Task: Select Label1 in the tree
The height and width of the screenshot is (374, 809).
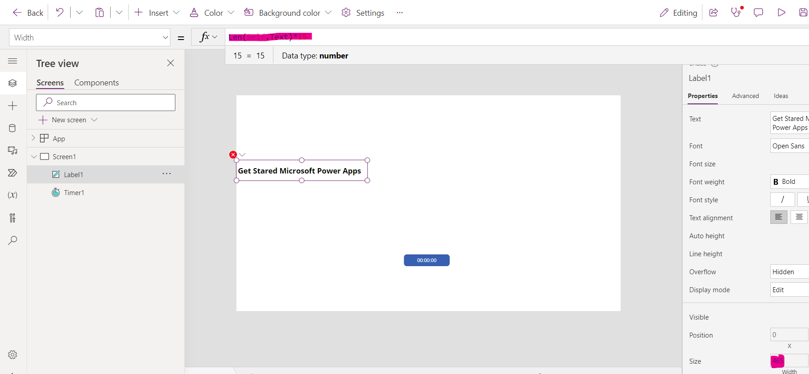Action: 73,174
